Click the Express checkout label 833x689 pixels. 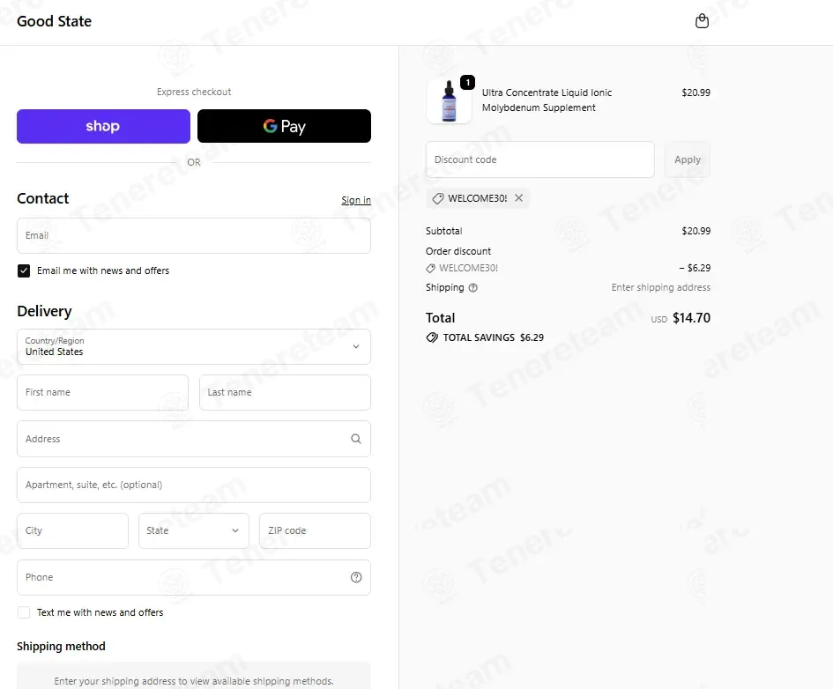pyautogui.click(x=194, y=92)
